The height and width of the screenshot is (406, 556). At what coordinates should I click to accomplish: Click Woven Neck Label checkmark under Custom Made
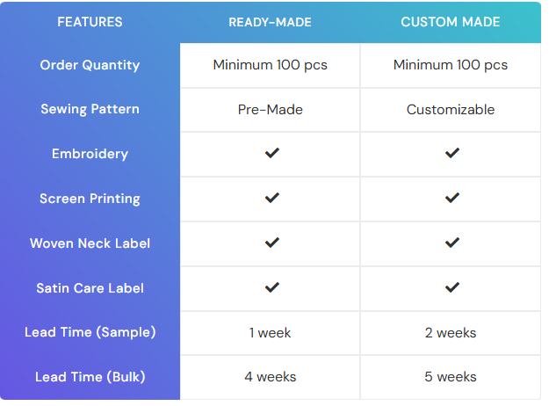(451, 243)
